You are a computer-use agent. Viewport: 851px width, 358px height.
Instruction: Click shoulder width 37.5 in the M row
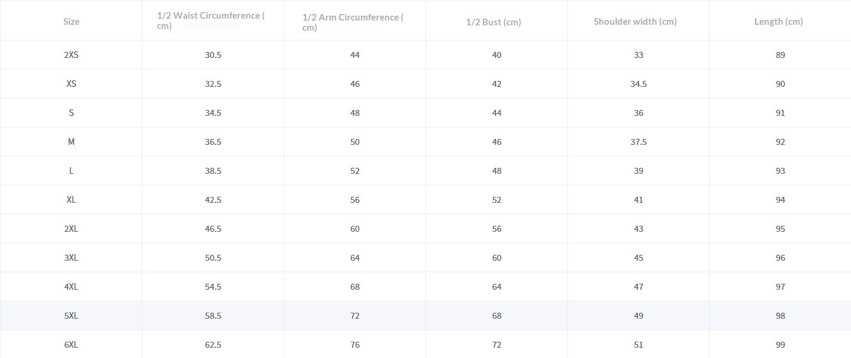tap(639, 142)
